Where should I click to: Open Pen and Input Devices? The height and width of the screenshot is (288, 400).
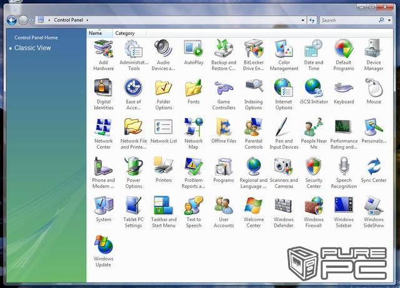(x=284, y=134)
